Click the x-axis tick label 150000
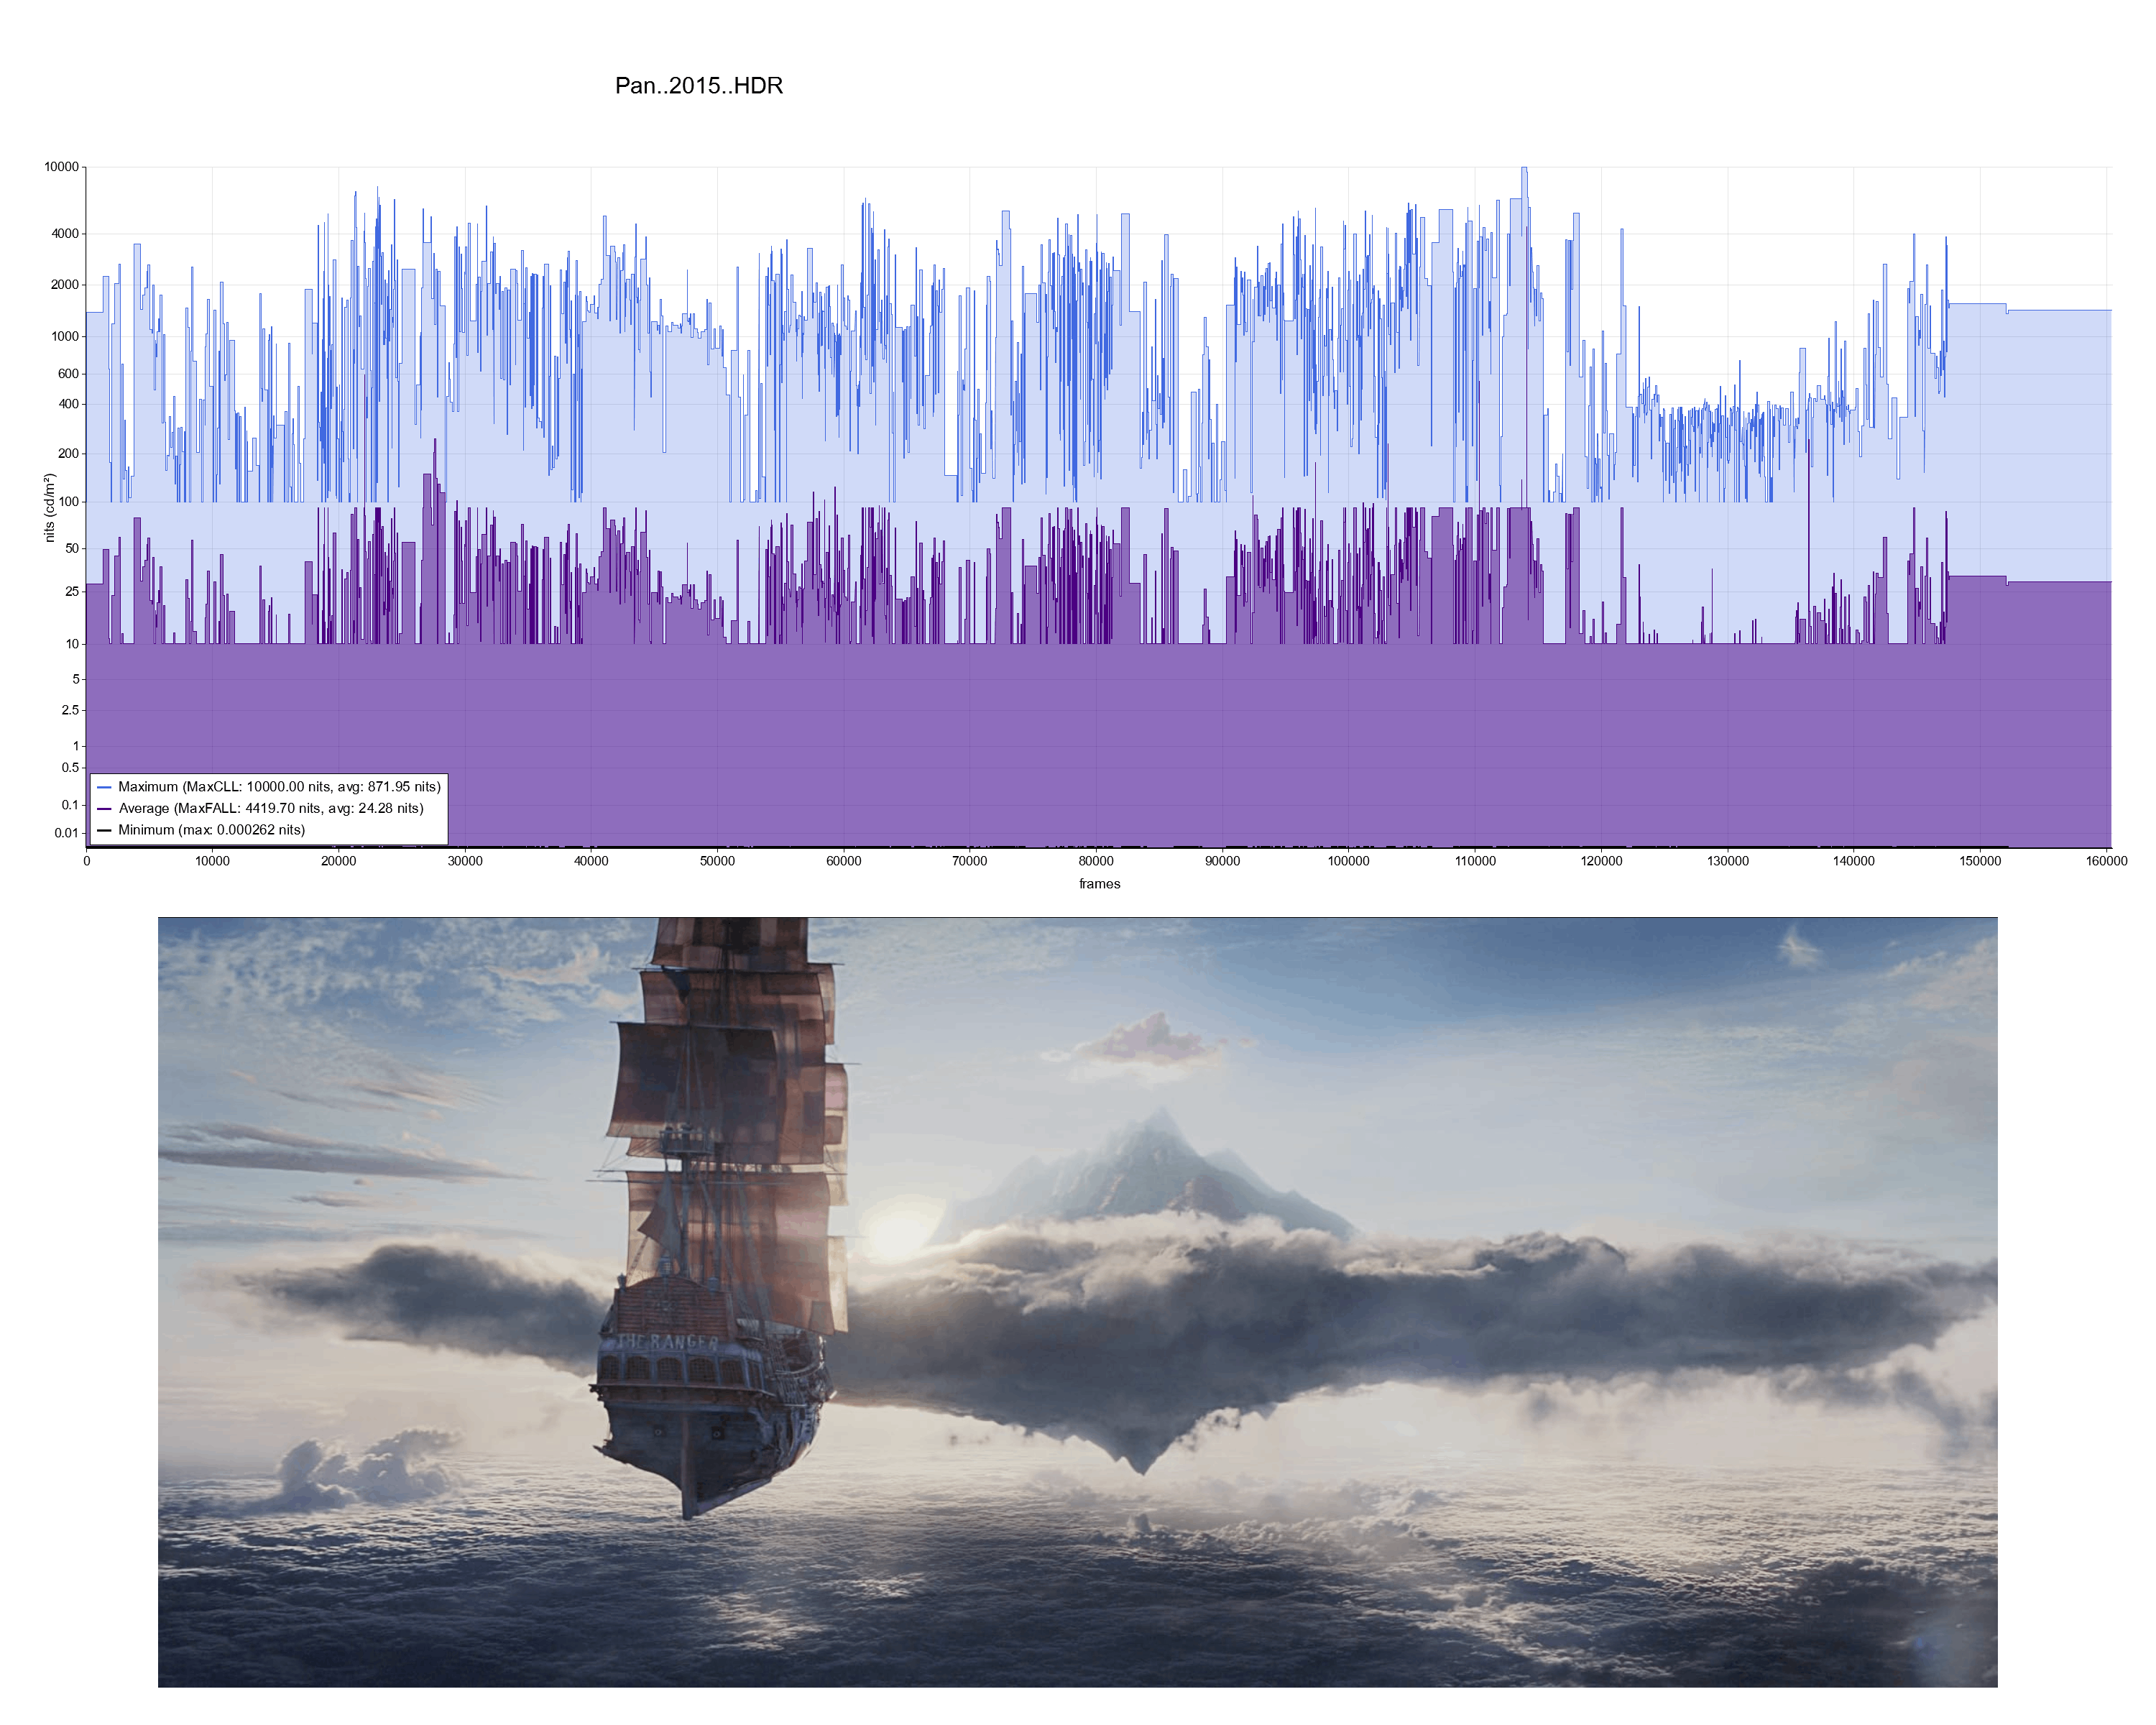Screen dimensions: 2156x1725 1980,861
